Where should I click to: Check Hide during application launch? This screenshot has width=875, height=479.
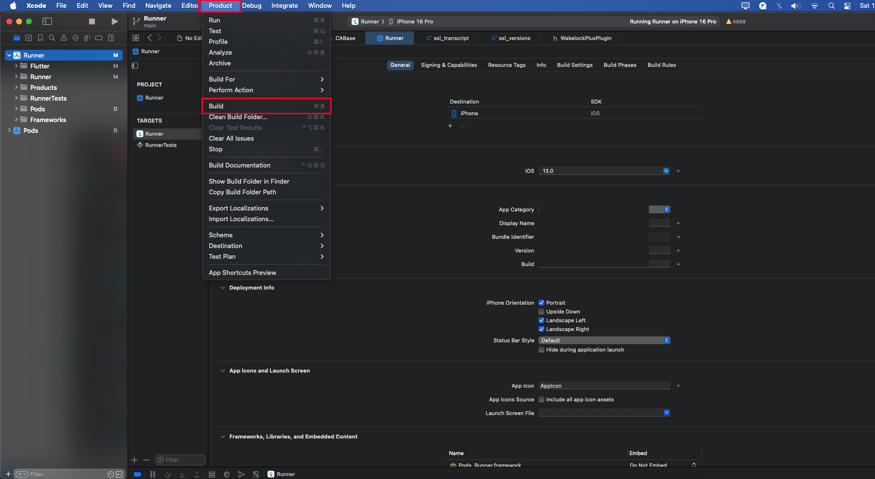click(x=541, y=350)
